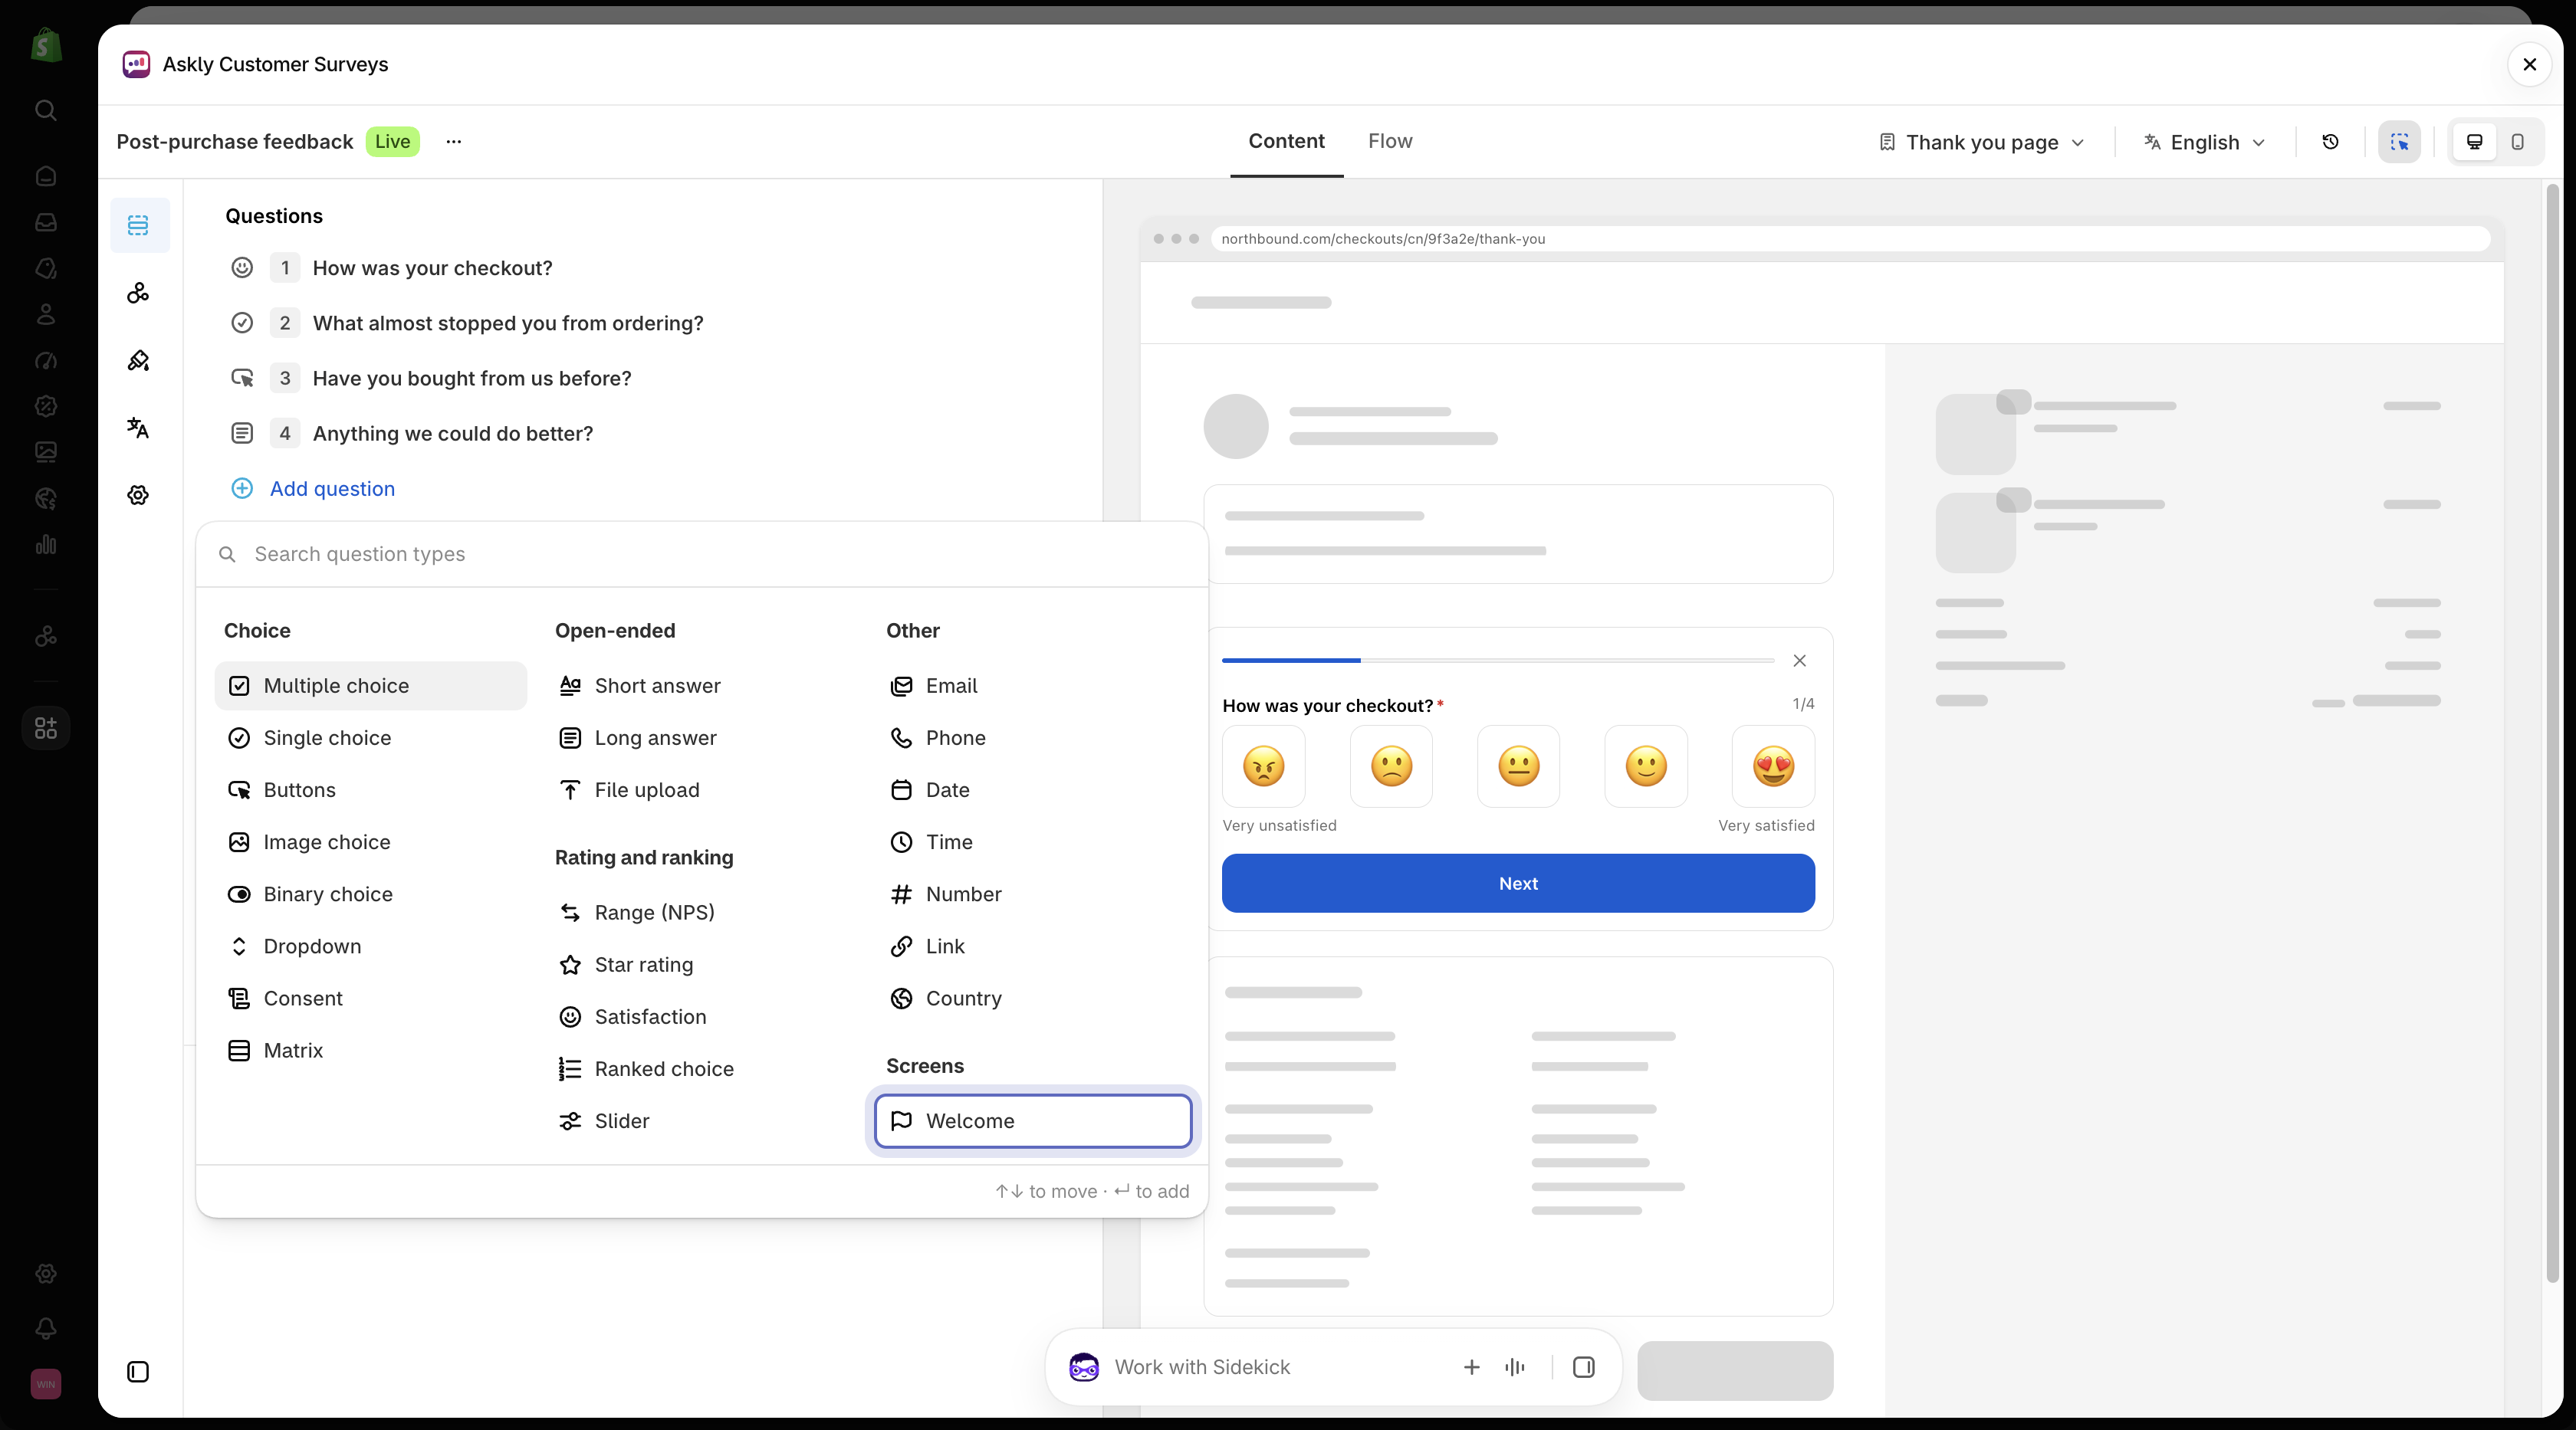The image size is (2576, 1430).
Task: Open the survey settings gear in Askly sidebar
Action: coord(138,494)
